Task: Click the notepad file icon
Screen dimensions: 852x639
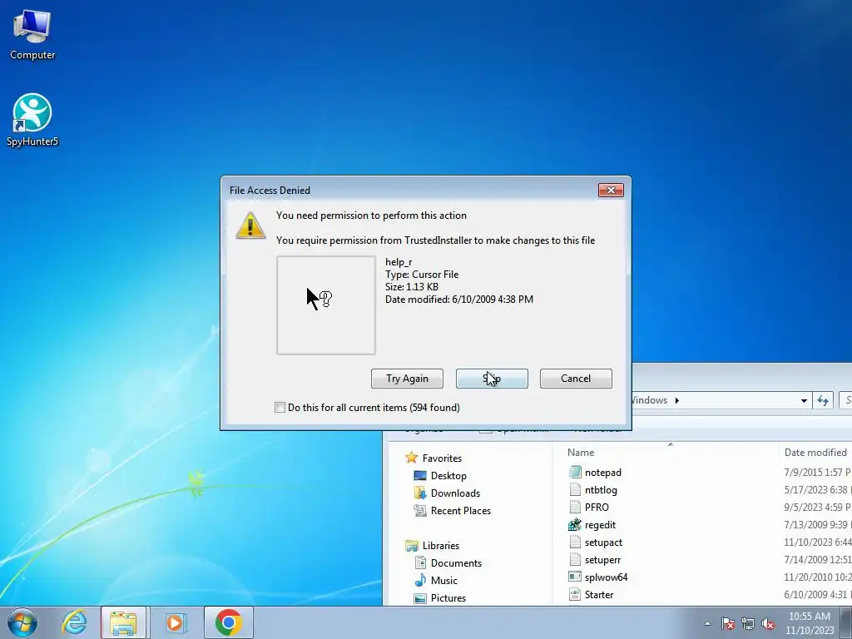Action: tap(575, 473)
